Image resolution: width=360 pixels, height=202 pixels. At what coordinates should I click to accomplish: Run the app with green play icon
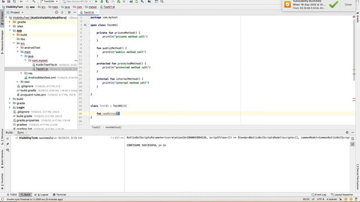point(96,1)
